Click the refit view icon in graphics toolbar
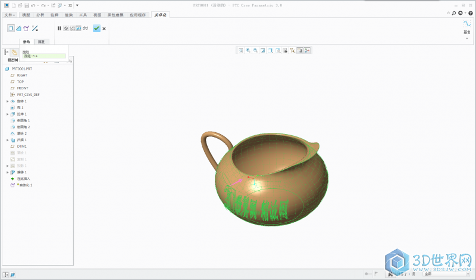 coord(241,51)
